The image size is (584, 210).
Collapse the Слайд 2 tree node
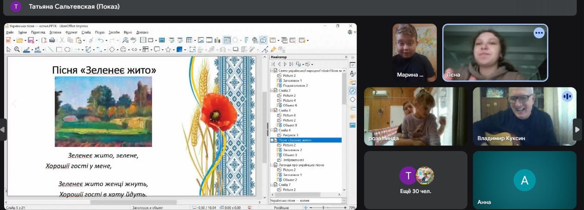[x=271, y=90]
